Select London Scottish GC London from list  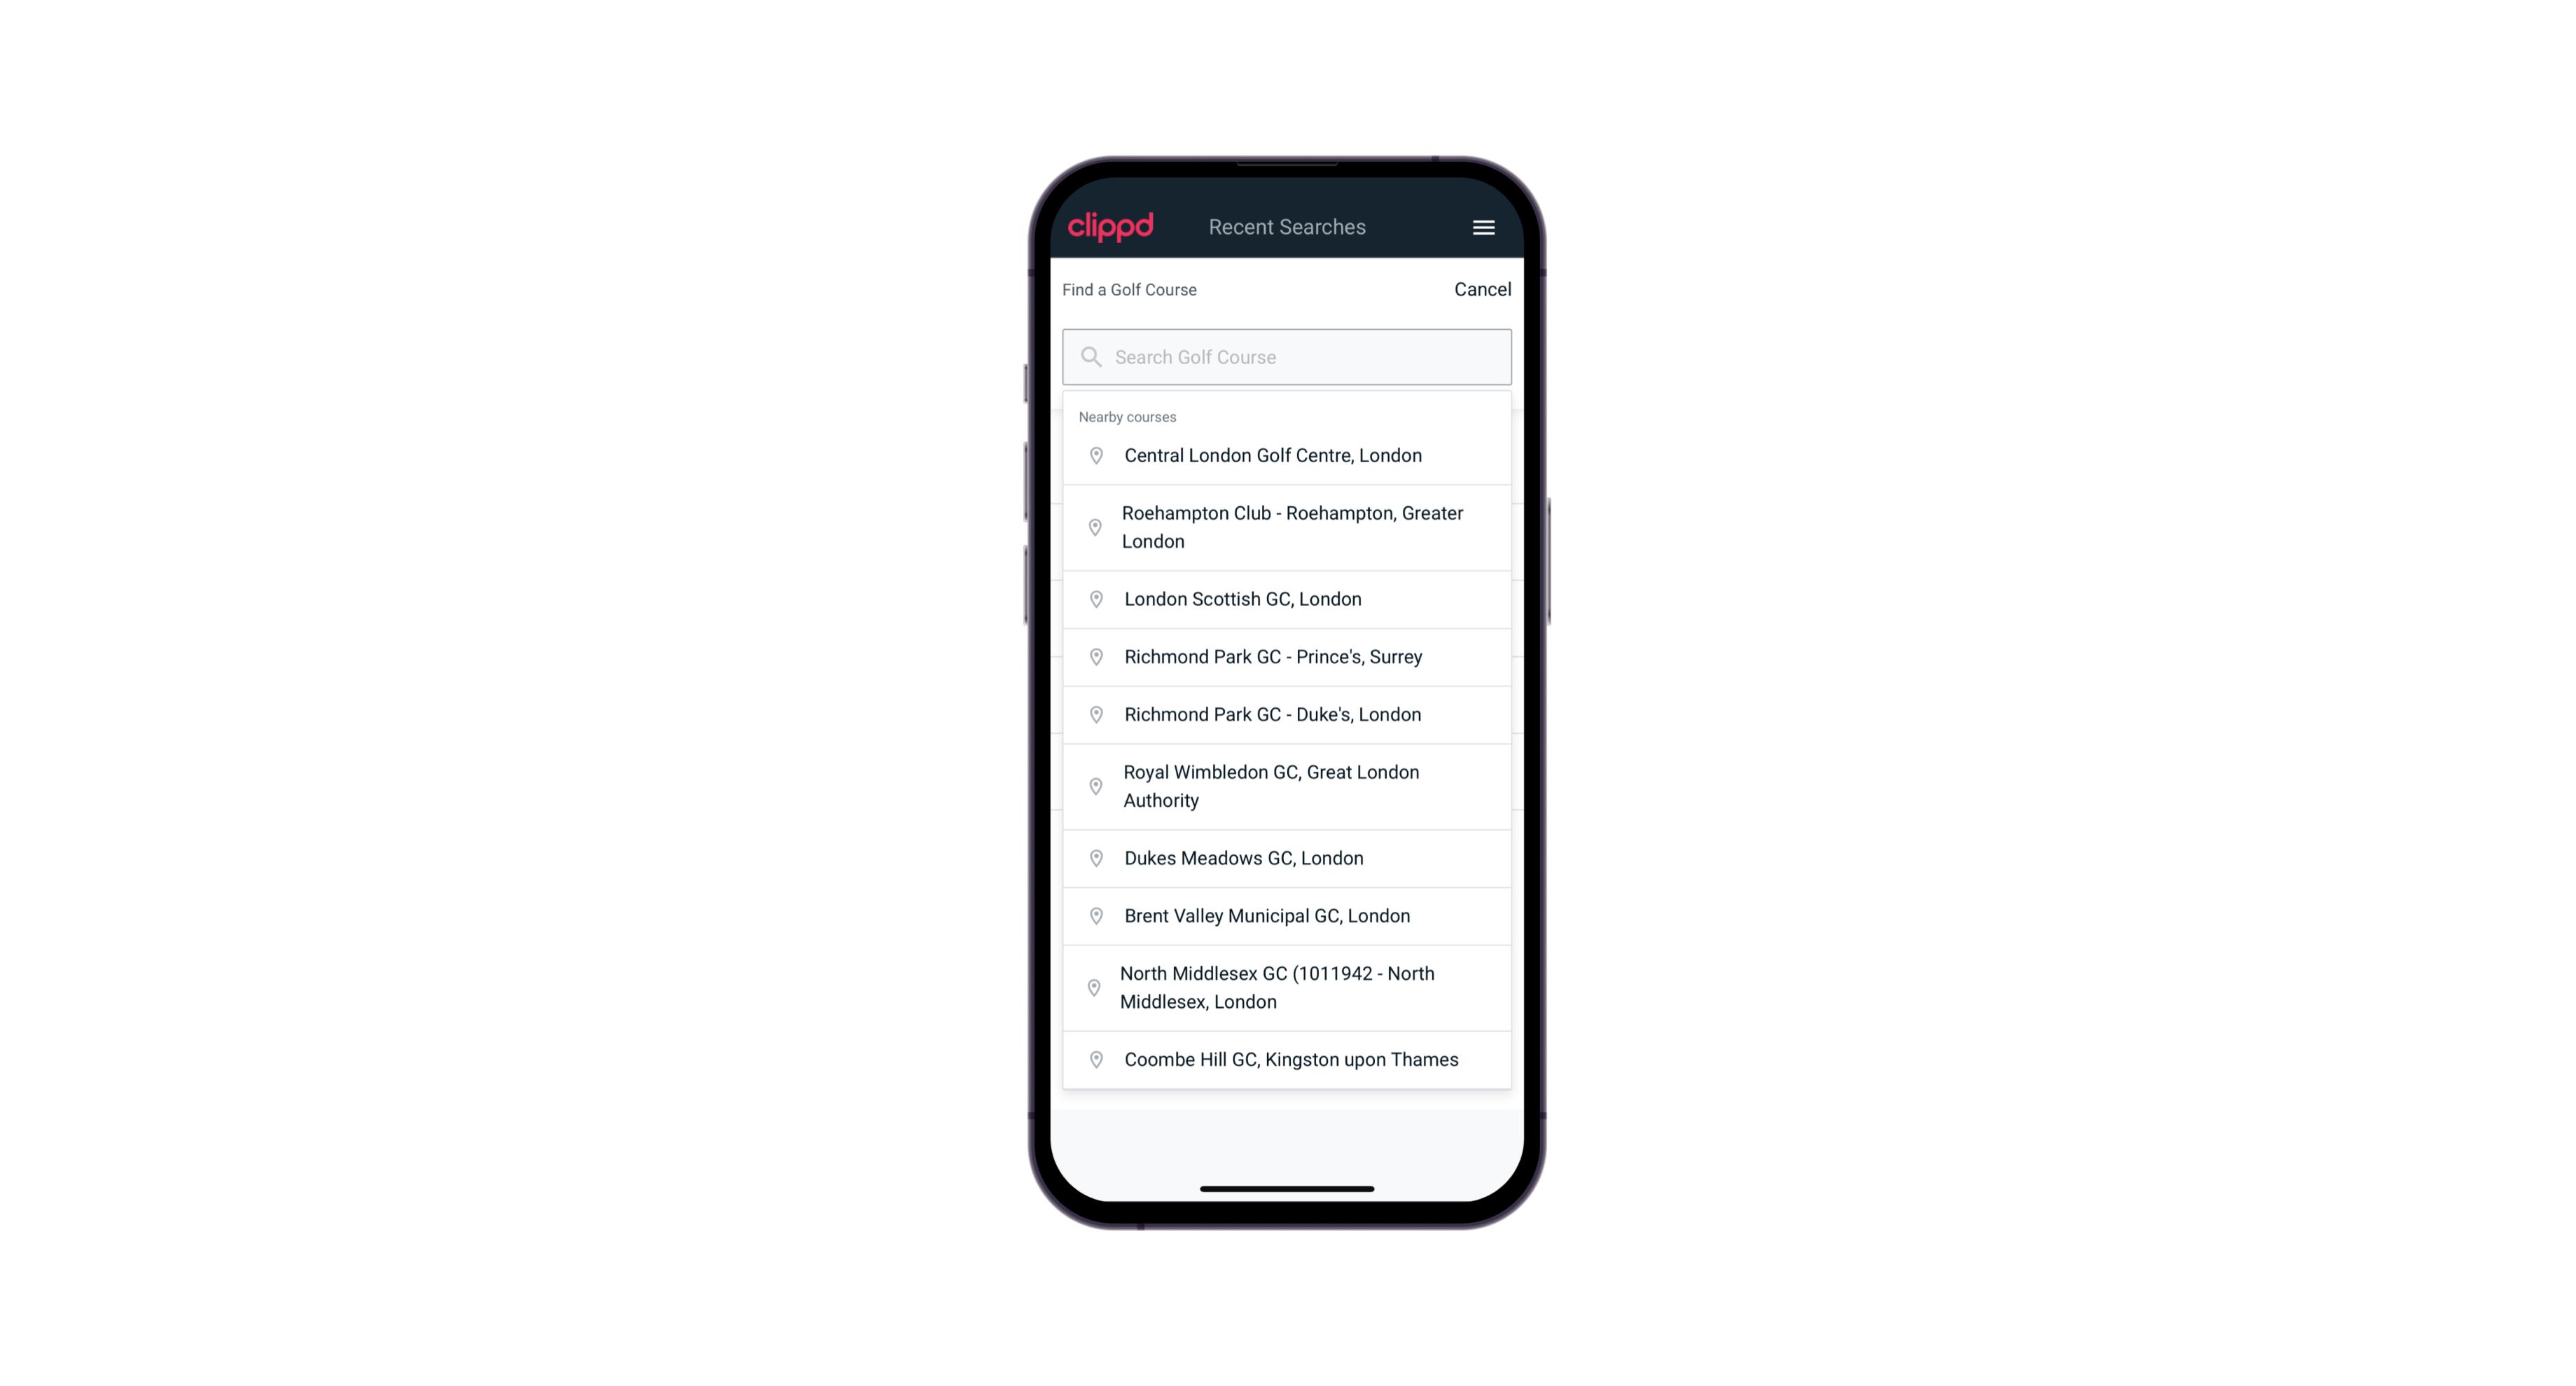[x=1287, y=597]
